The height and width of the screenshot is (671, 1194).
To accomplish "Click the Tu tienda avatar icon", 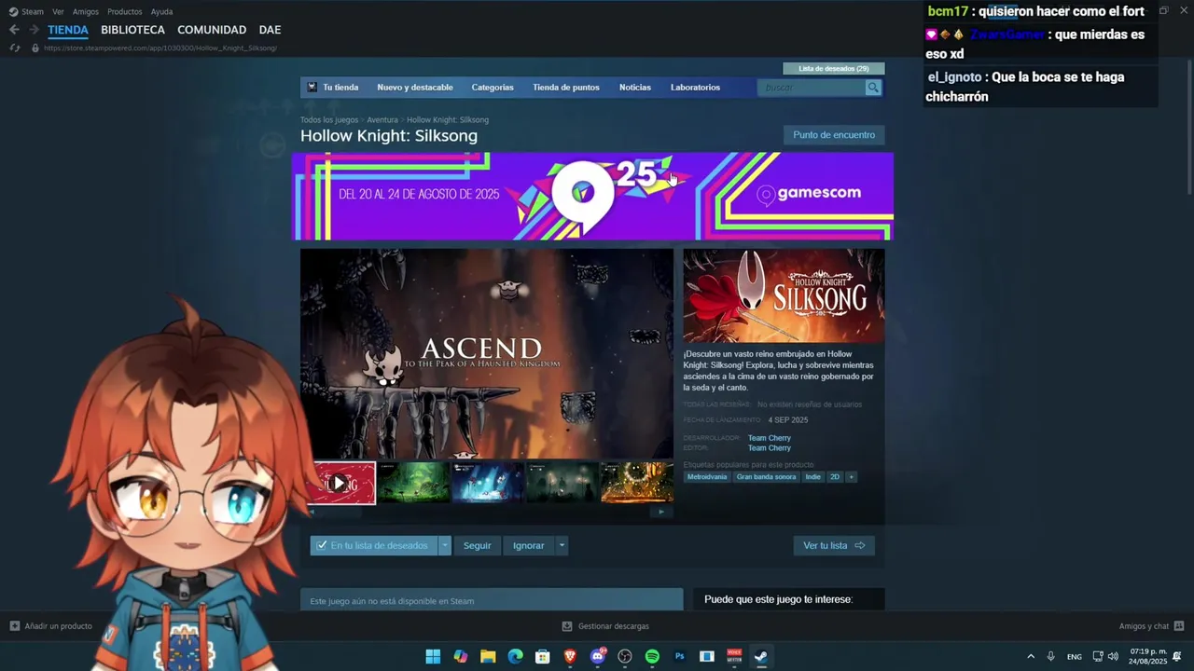I will point(312,88).
